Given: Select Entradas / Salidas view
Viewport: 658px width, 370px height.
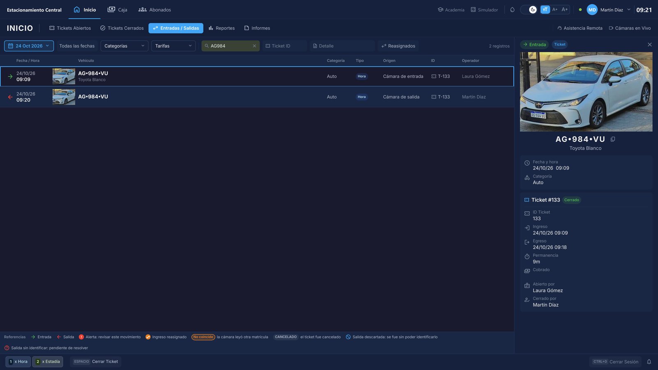Looking at the screenshot, I should click(x=176, y=28).
